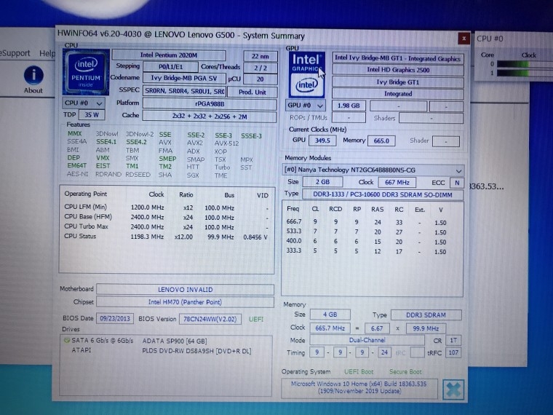This screenshot has height=415, width=553.
Task: Click the 22 nm process field
Action: (x=260, y=56)
